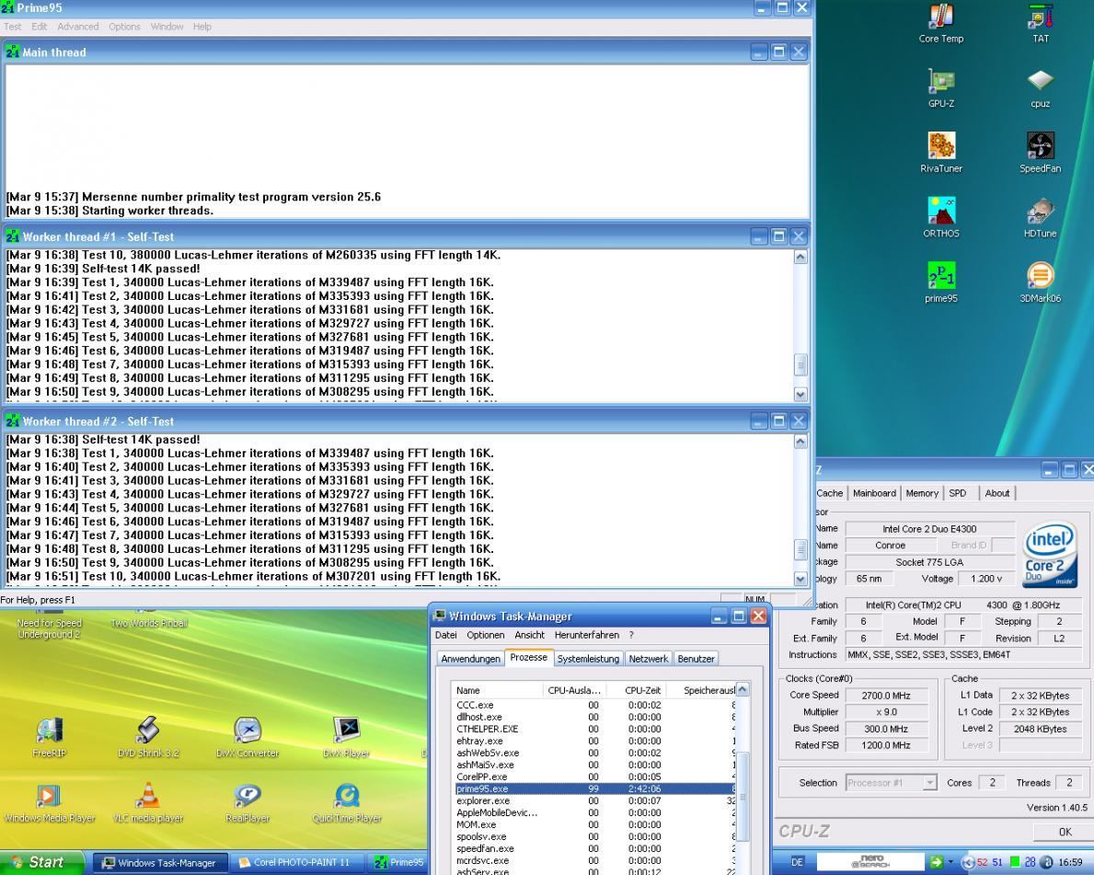The height and width of the screenshot is (875, 1094).
Task: Launch VLC media player from desktop
Action: tap(148, 802)
